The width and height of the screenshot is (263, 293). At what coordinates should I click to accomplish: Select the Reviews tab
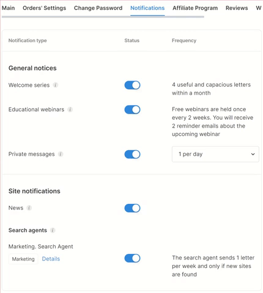pyautogui.click(x=237, y=8)
